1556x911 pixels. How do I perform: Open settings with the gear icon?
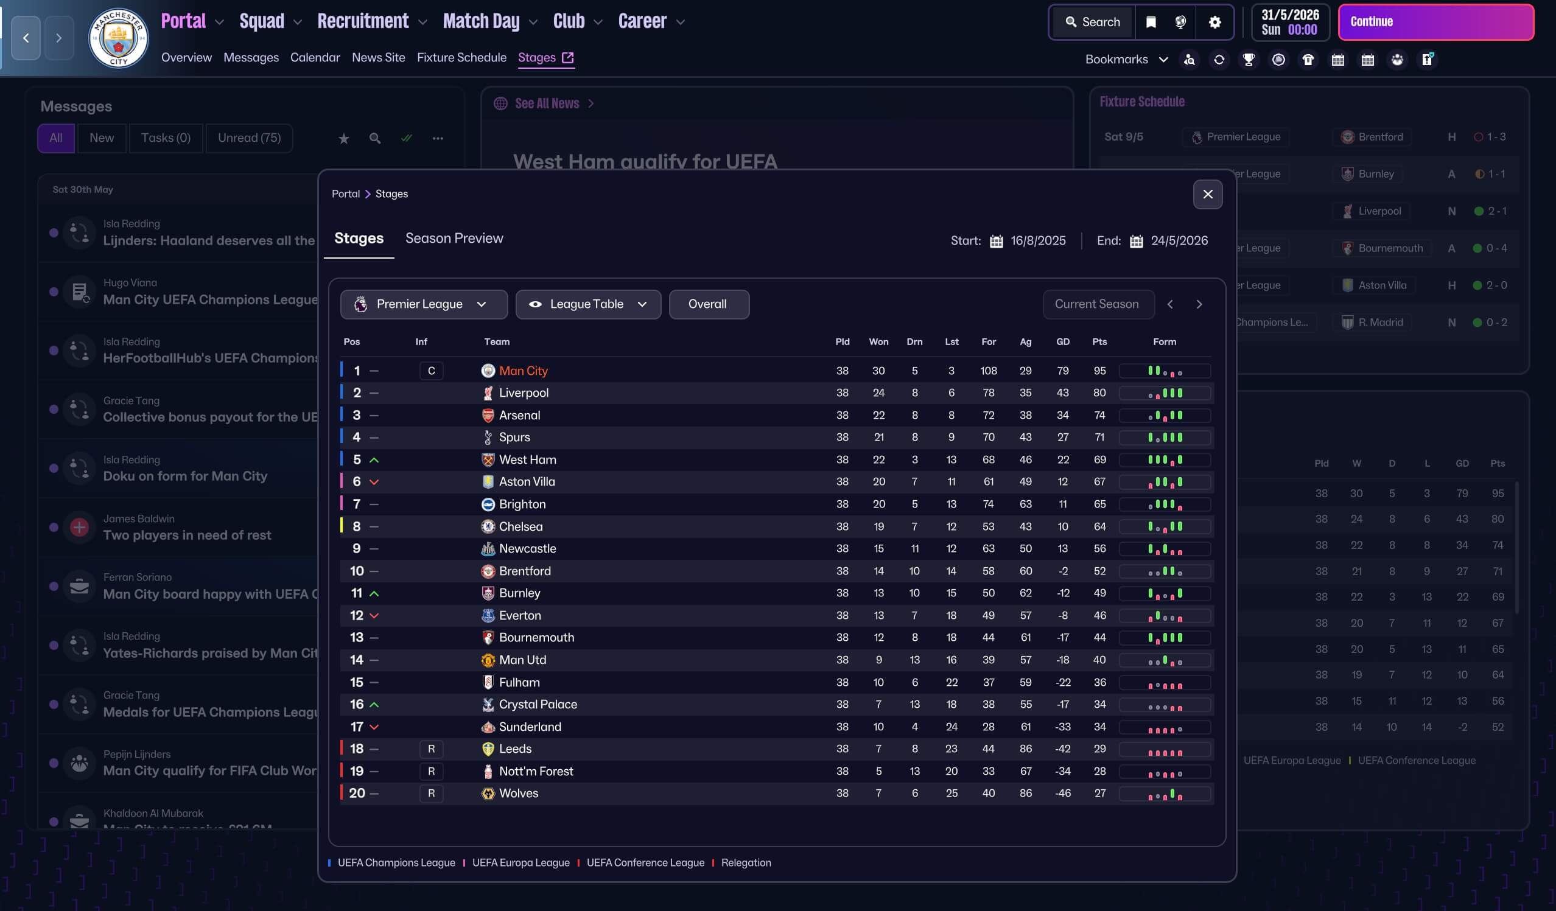tap(1214, 23)
